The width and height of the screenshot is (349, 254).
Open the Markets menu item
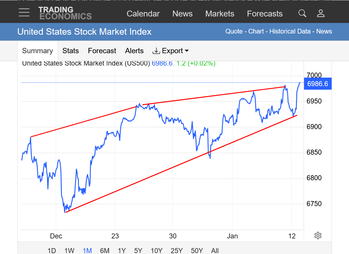[220, 14]
